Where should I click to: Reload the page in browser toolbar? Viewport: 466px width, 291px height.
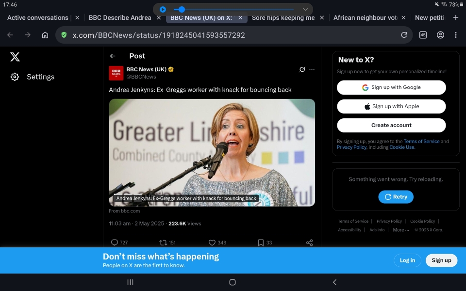pos(404,35)
